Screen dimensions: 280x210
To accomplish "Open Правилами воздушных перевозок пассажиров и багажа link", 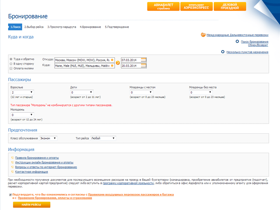I will [x=131, y=195].
